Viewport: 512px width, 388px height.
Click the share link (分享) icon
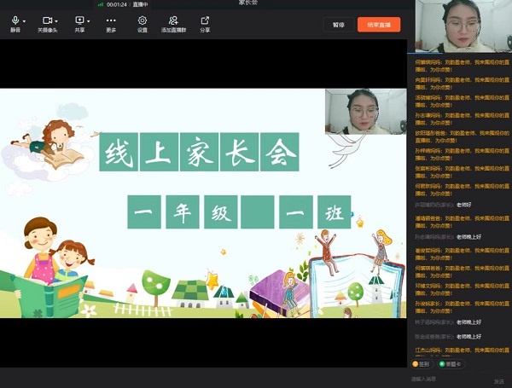tap(205, 22)
